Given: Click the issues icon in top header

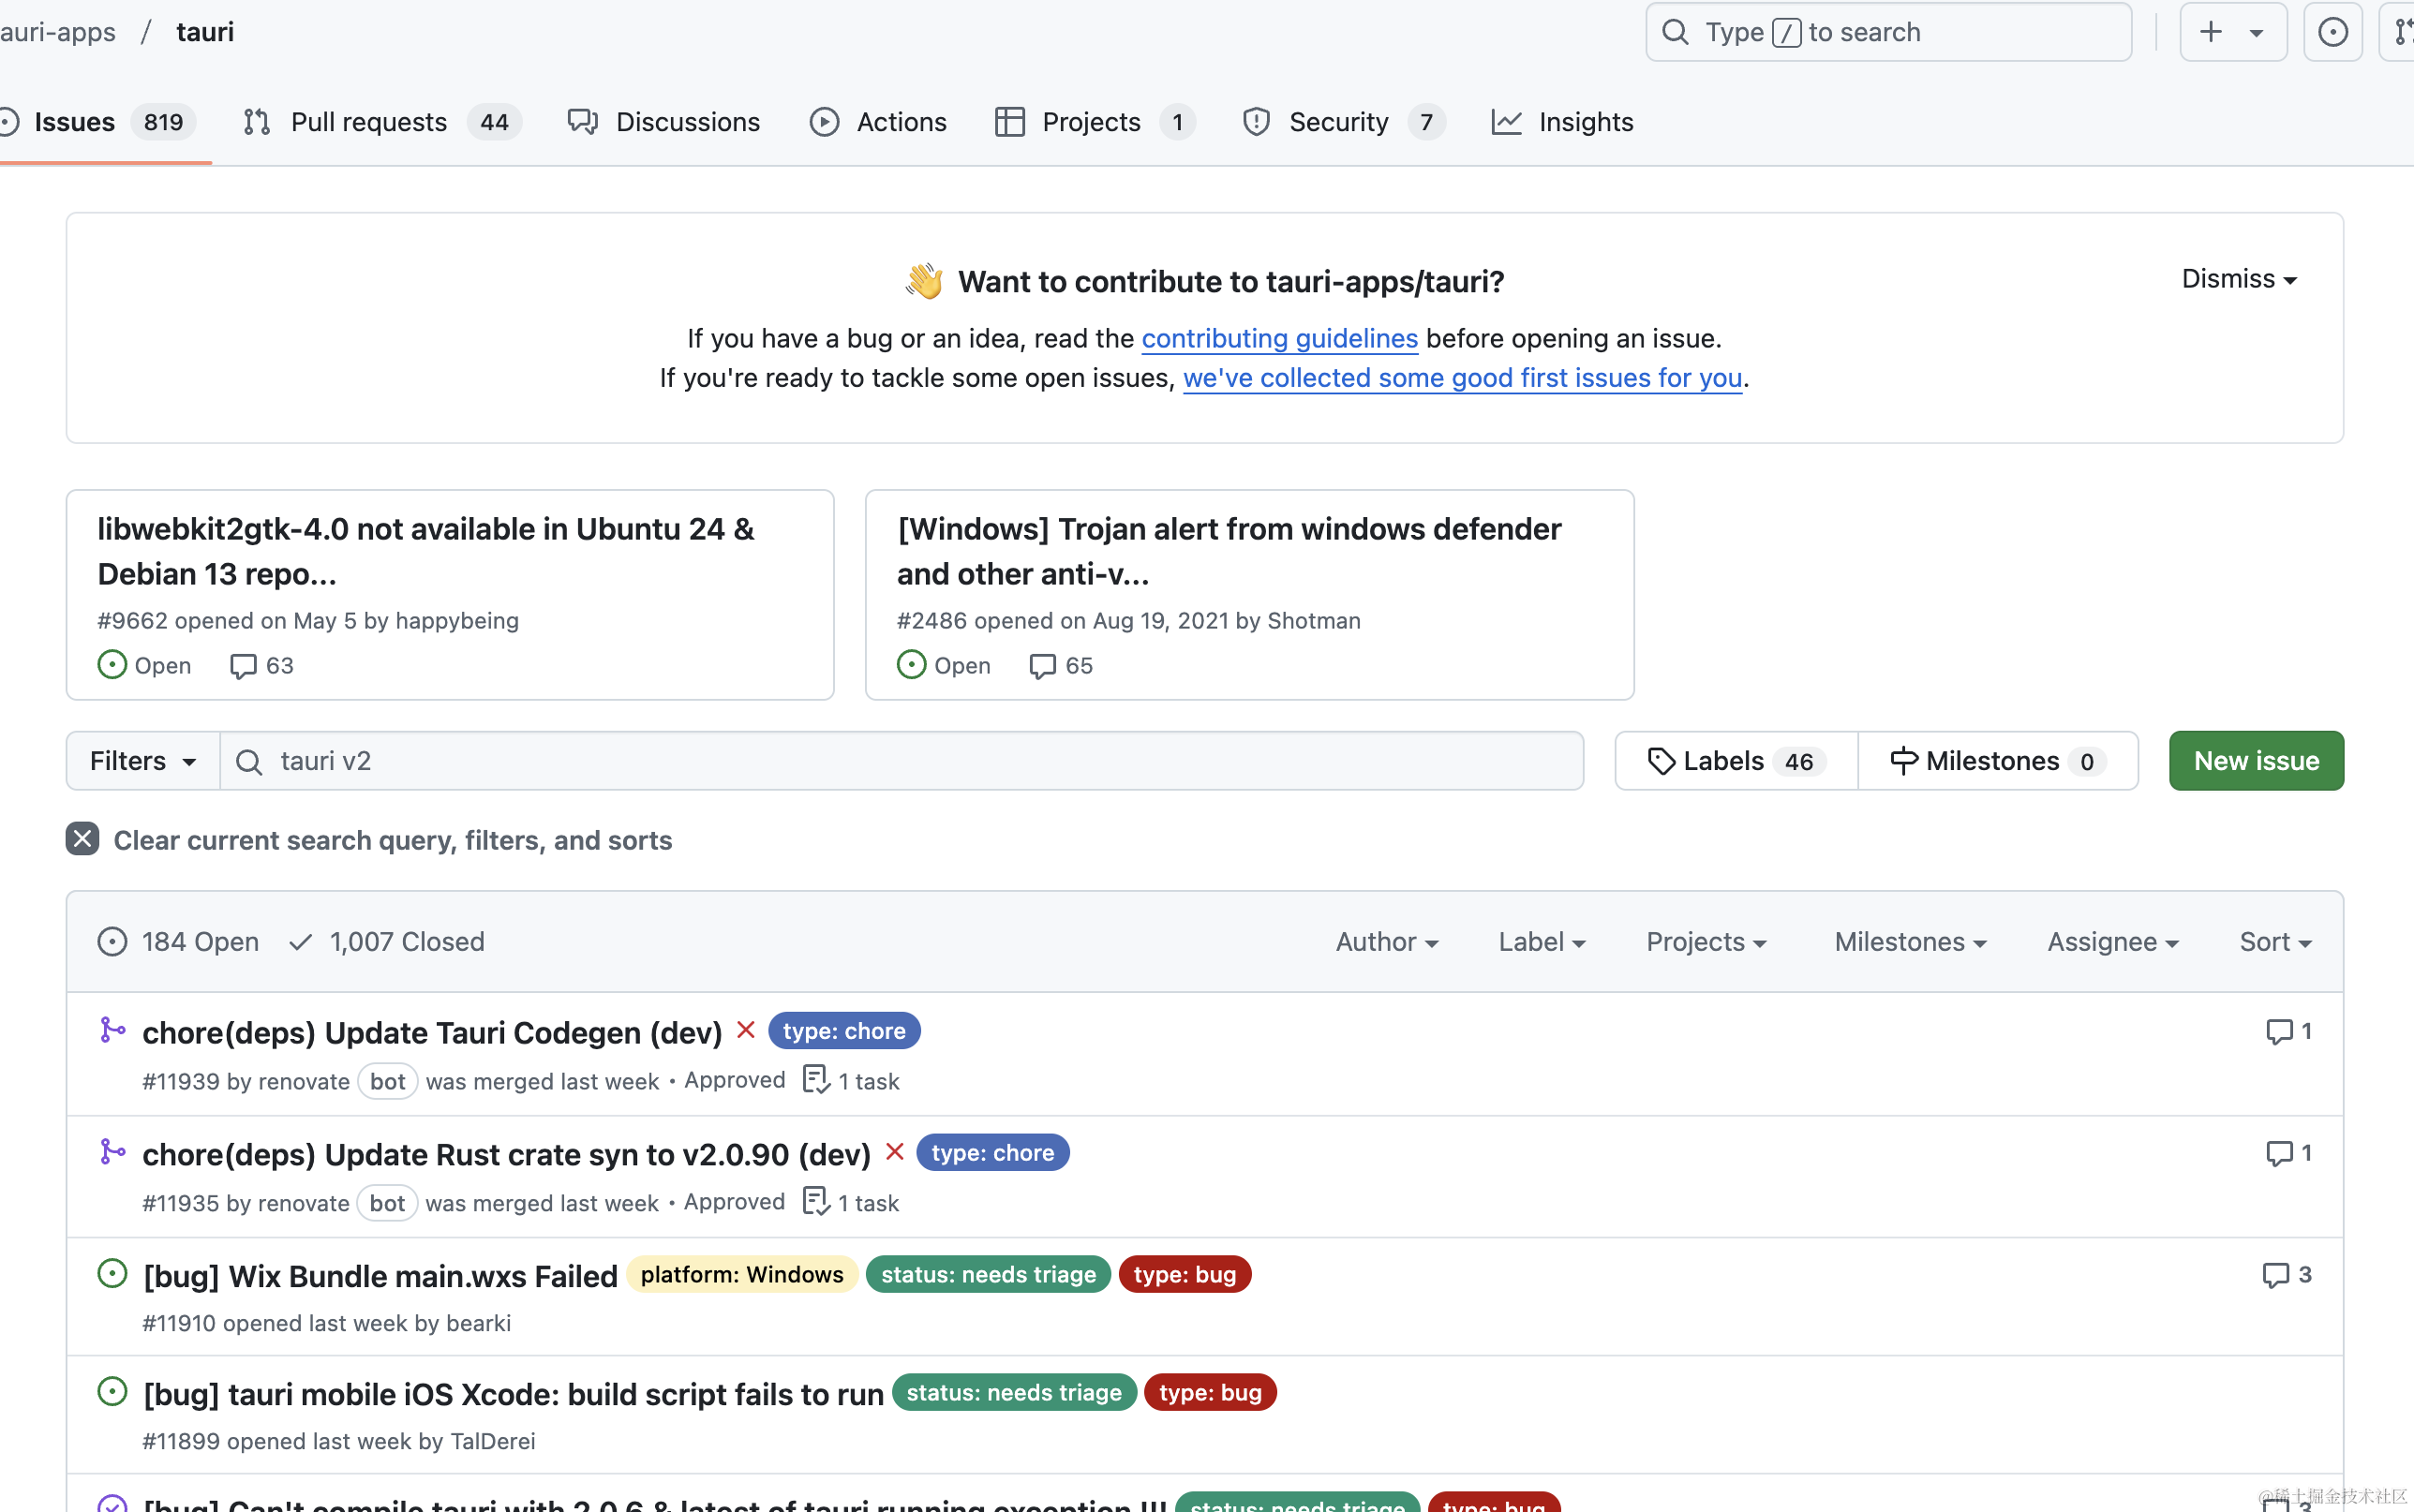Looking at the screenshot, I should (2332, 32).
